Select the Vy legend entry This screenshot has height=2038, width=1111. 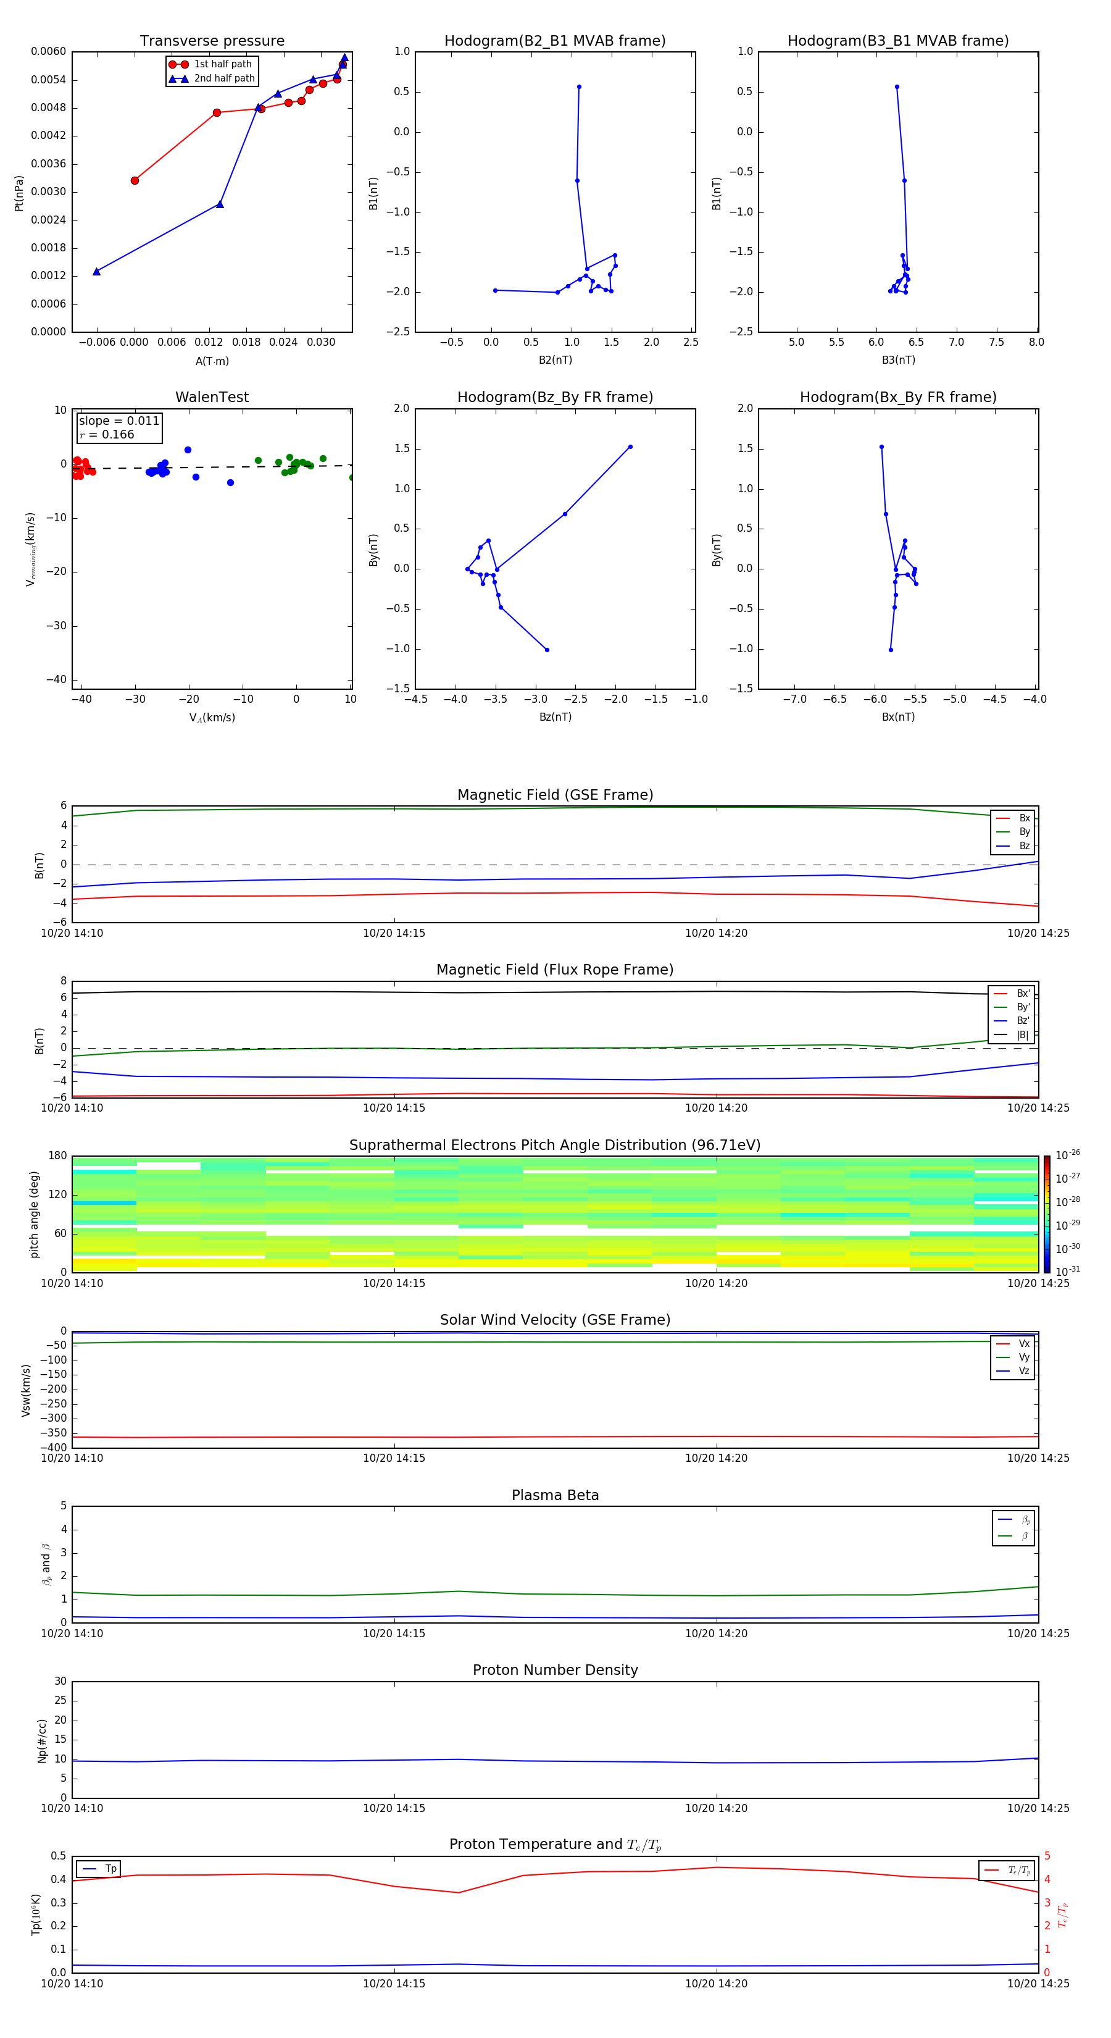[x=1013, y=1357]
